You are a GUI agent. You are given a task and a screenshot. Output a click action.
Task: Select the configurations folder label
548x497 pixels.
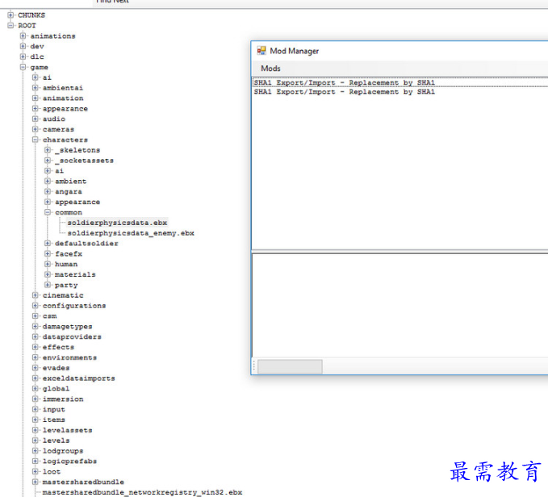click(74, 306)
